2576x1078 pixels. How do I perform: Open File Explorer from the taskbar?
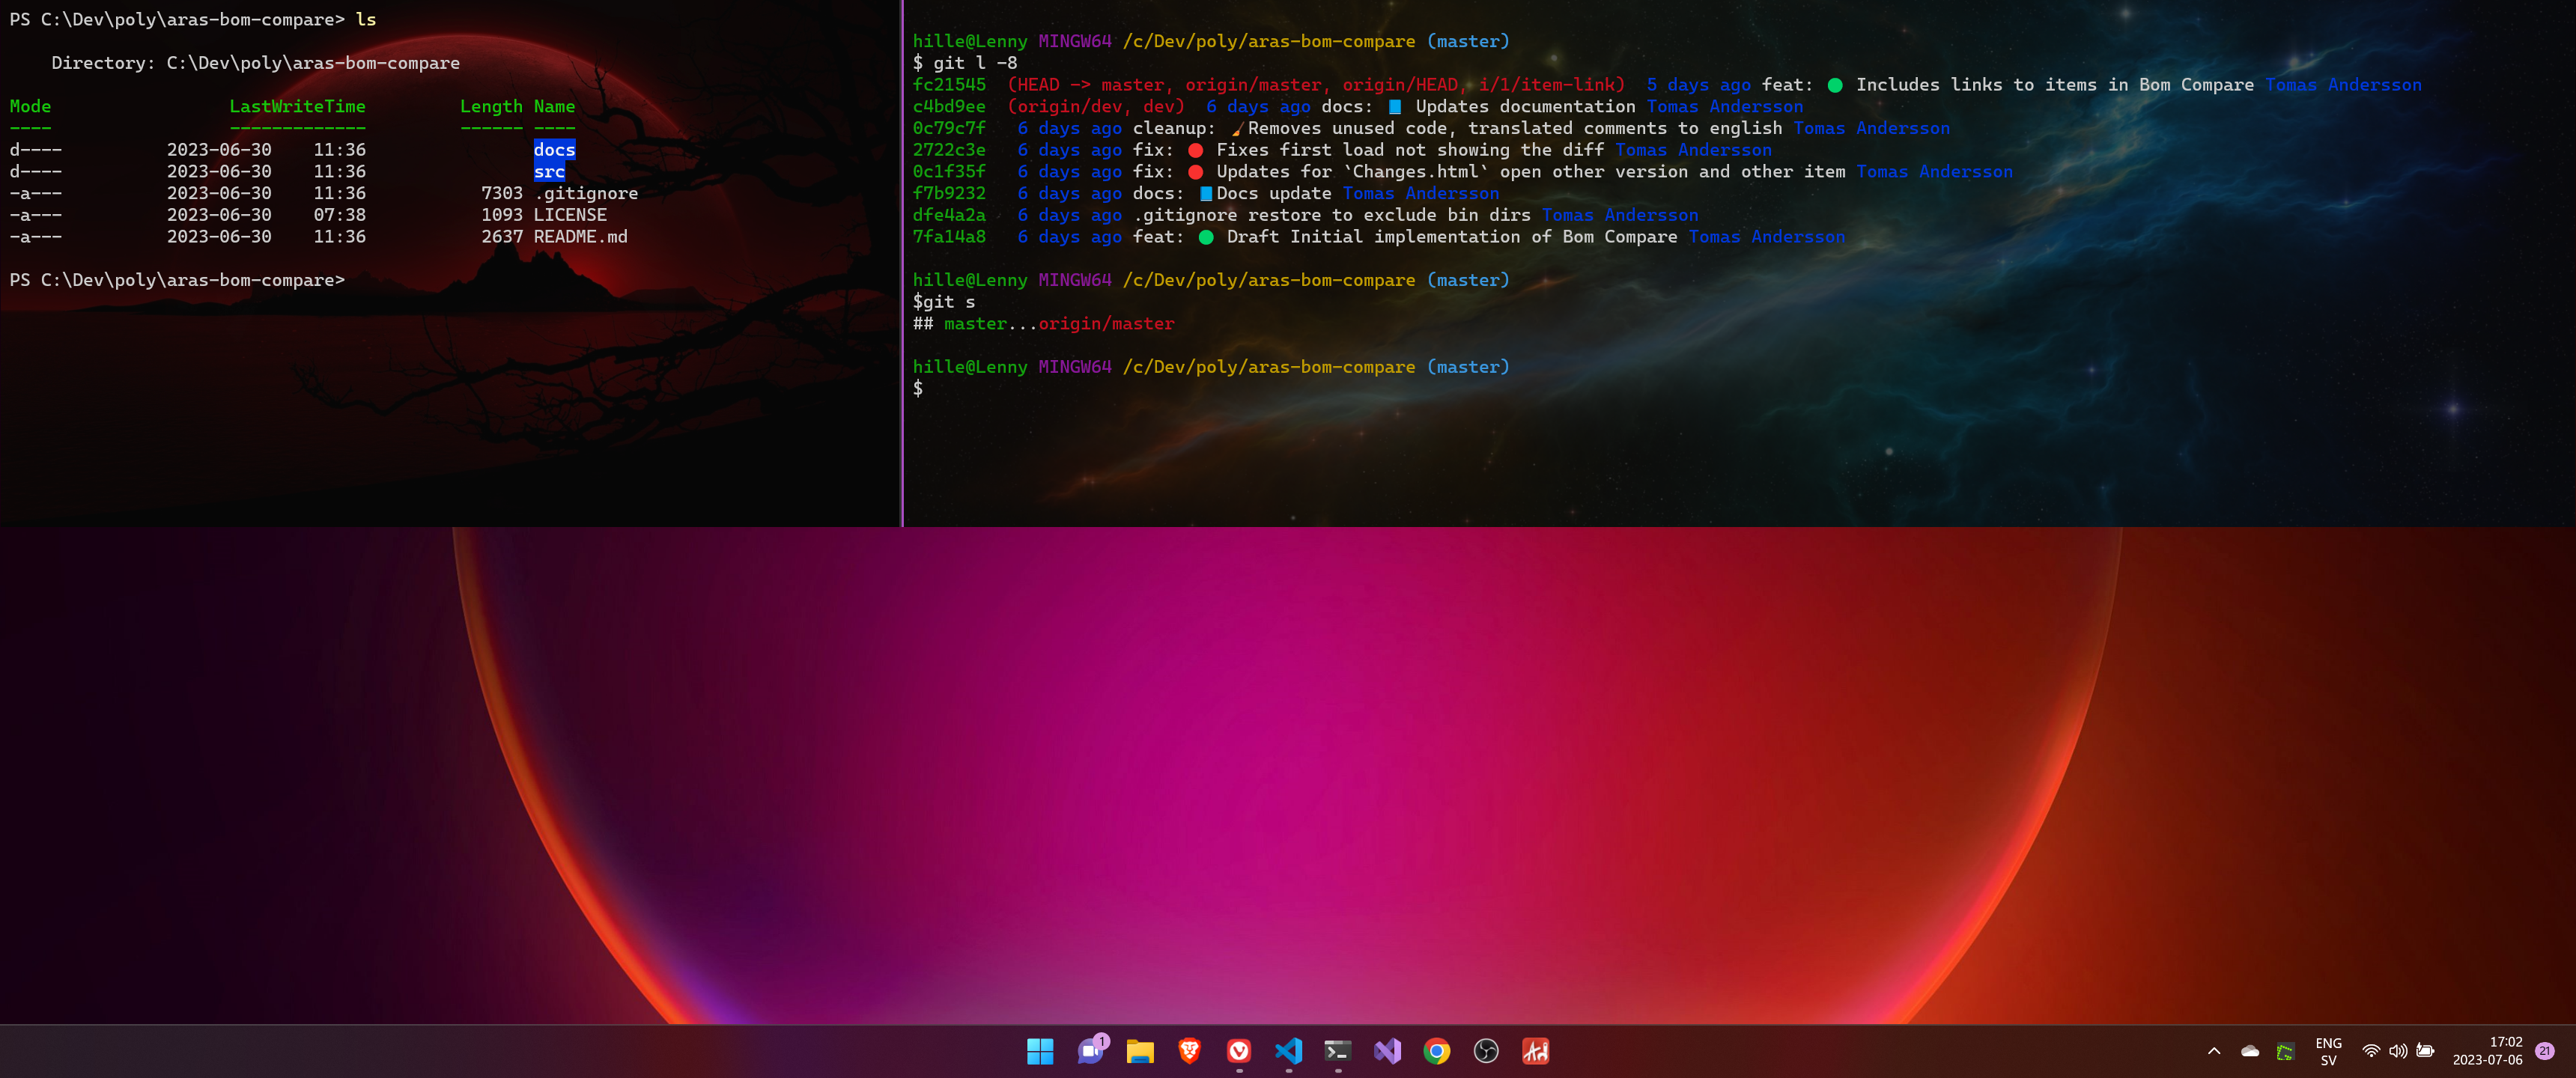(x=1139, y=1051)
